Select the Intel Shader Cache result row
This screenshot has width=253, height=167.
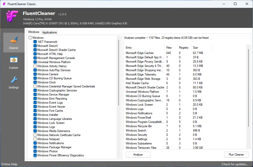pyautogui.click(x=168, y=83)
